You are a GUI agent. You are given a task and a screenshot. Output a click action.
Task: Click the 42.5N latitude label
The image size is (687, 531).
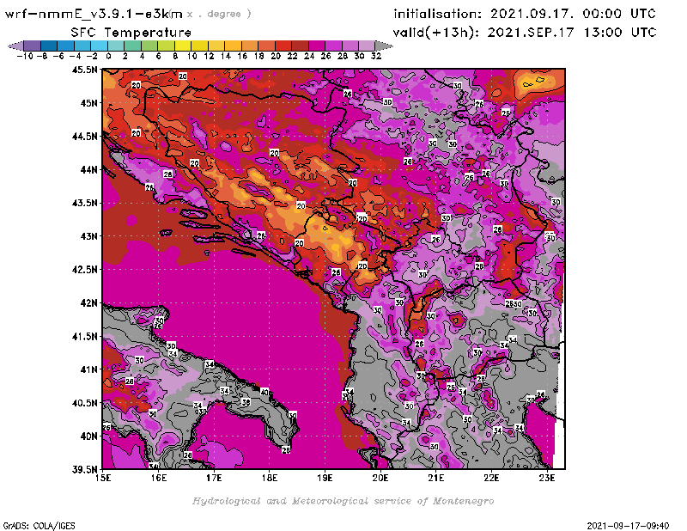[x=84, y=270]
